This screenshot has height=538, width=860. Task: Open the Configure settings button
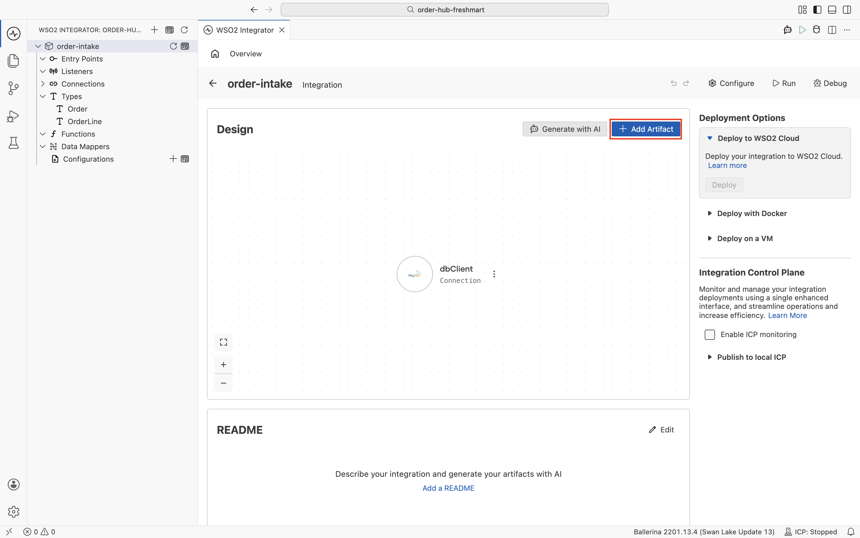click(x=731, y=83)
